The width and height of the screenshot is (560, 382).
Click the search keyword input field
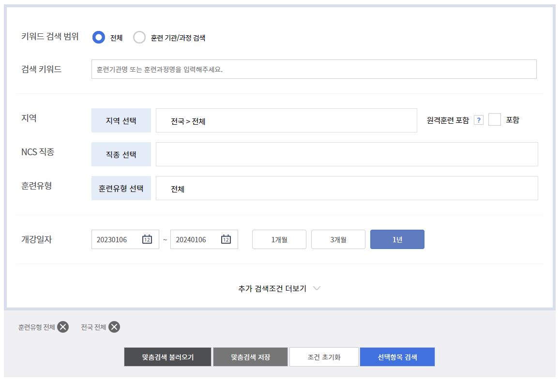(314, 69)
